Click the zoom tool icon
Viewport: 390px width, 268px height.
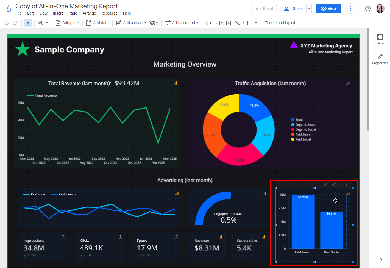[x=40, y=23]
